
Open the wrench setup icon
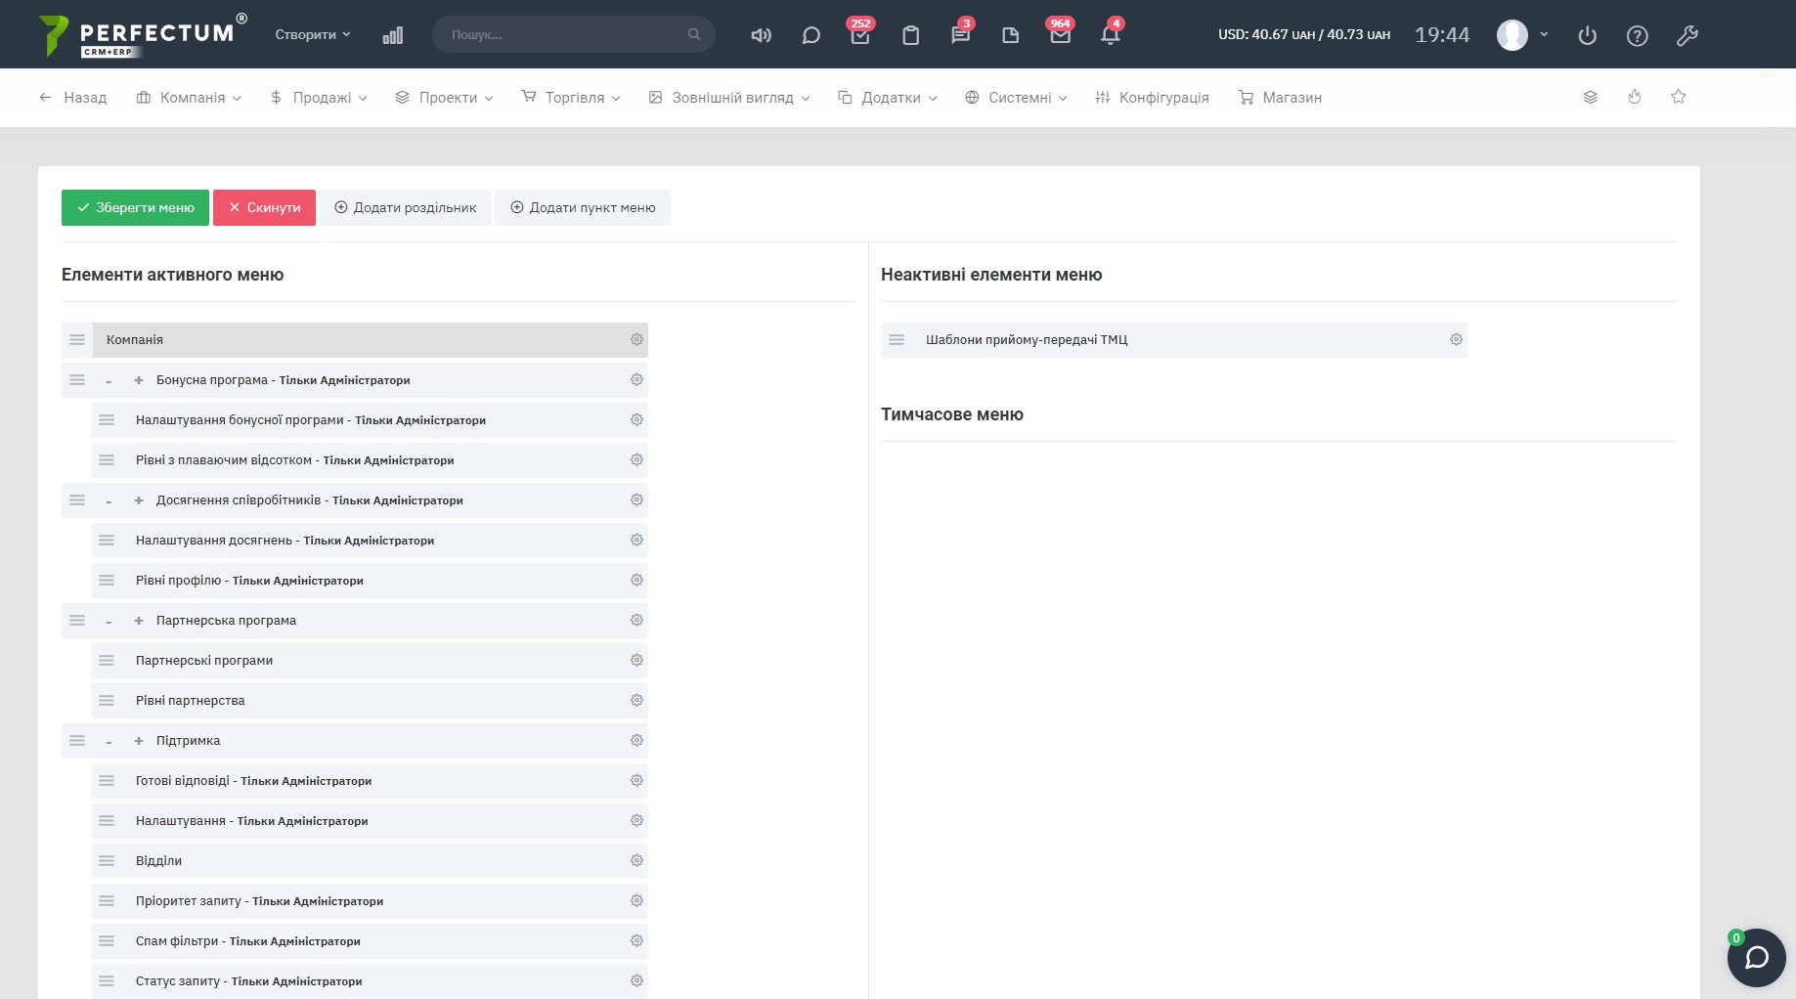[x=1686, y=35]
